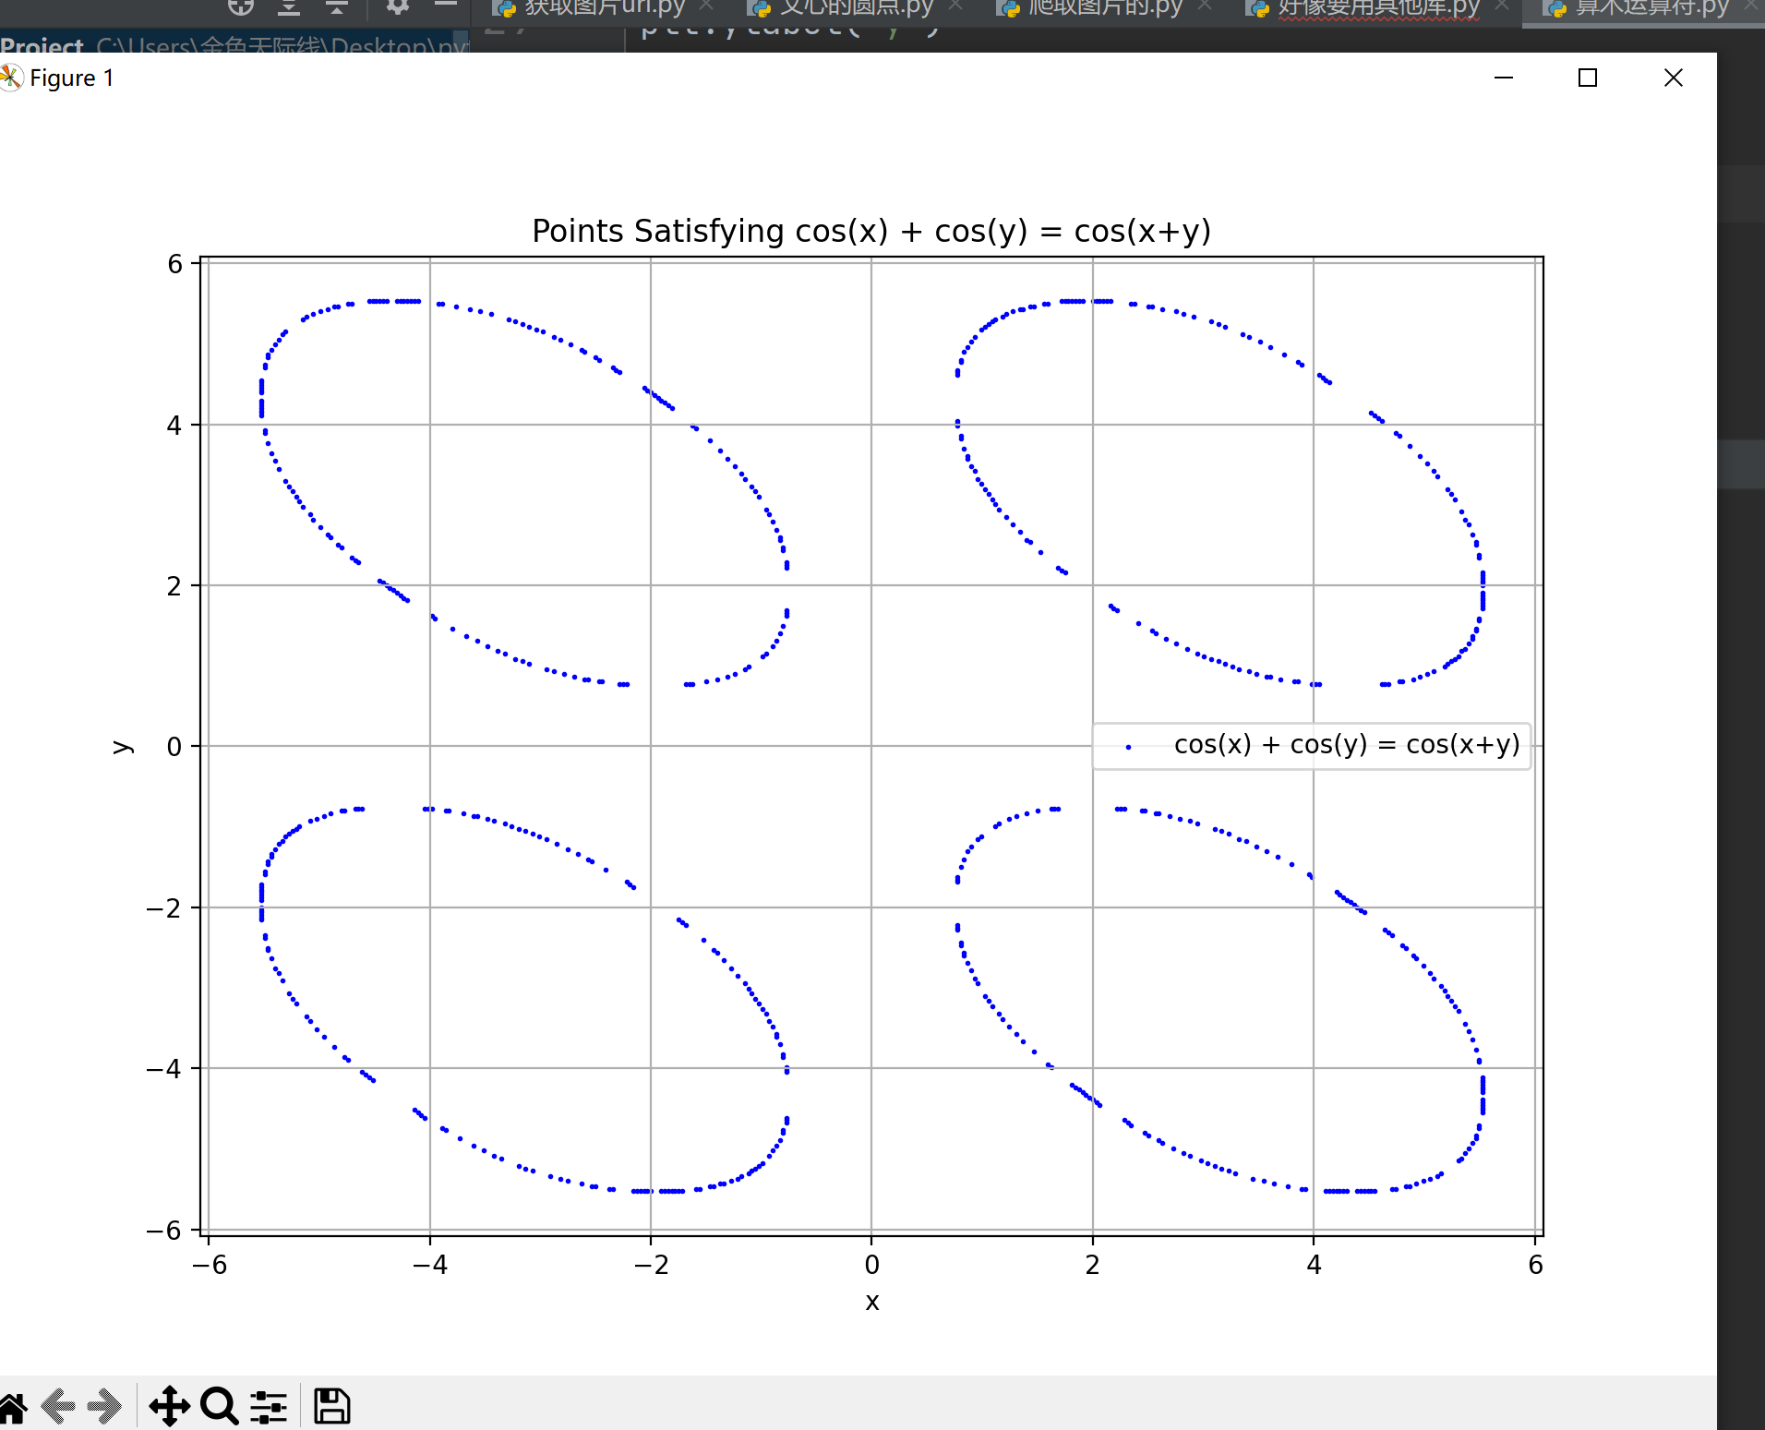Click the y axis label left of plot

click(123, 747)
